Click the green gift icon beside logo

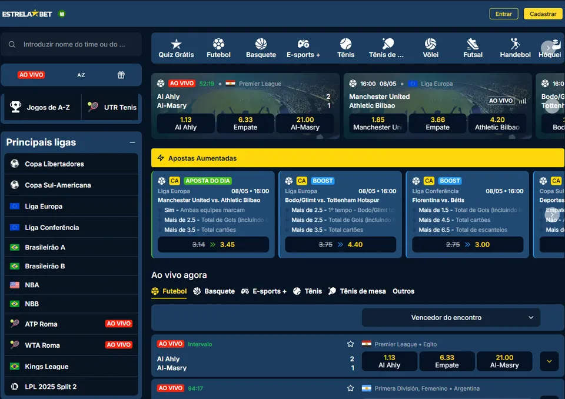62,14
